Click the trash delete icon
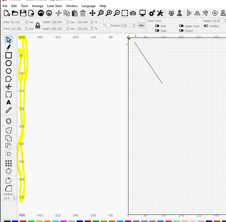 83,13
